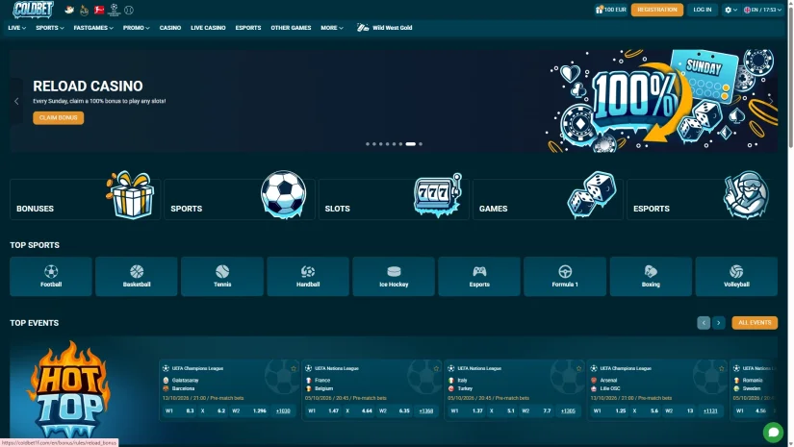Click the Coldbet logo
The height and width of the screenshot is (447, 794).
[x=34, y=10]
